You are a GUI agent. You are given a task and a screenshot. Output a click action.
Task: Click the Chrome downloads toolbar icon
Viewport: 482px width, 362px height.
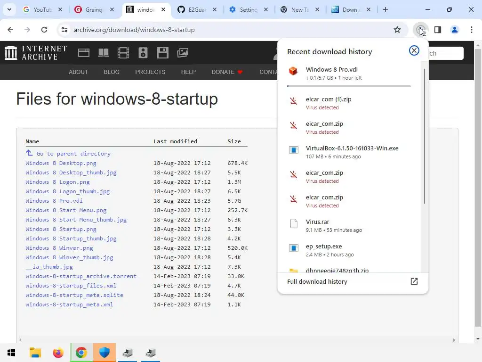(x=420, y=30)
